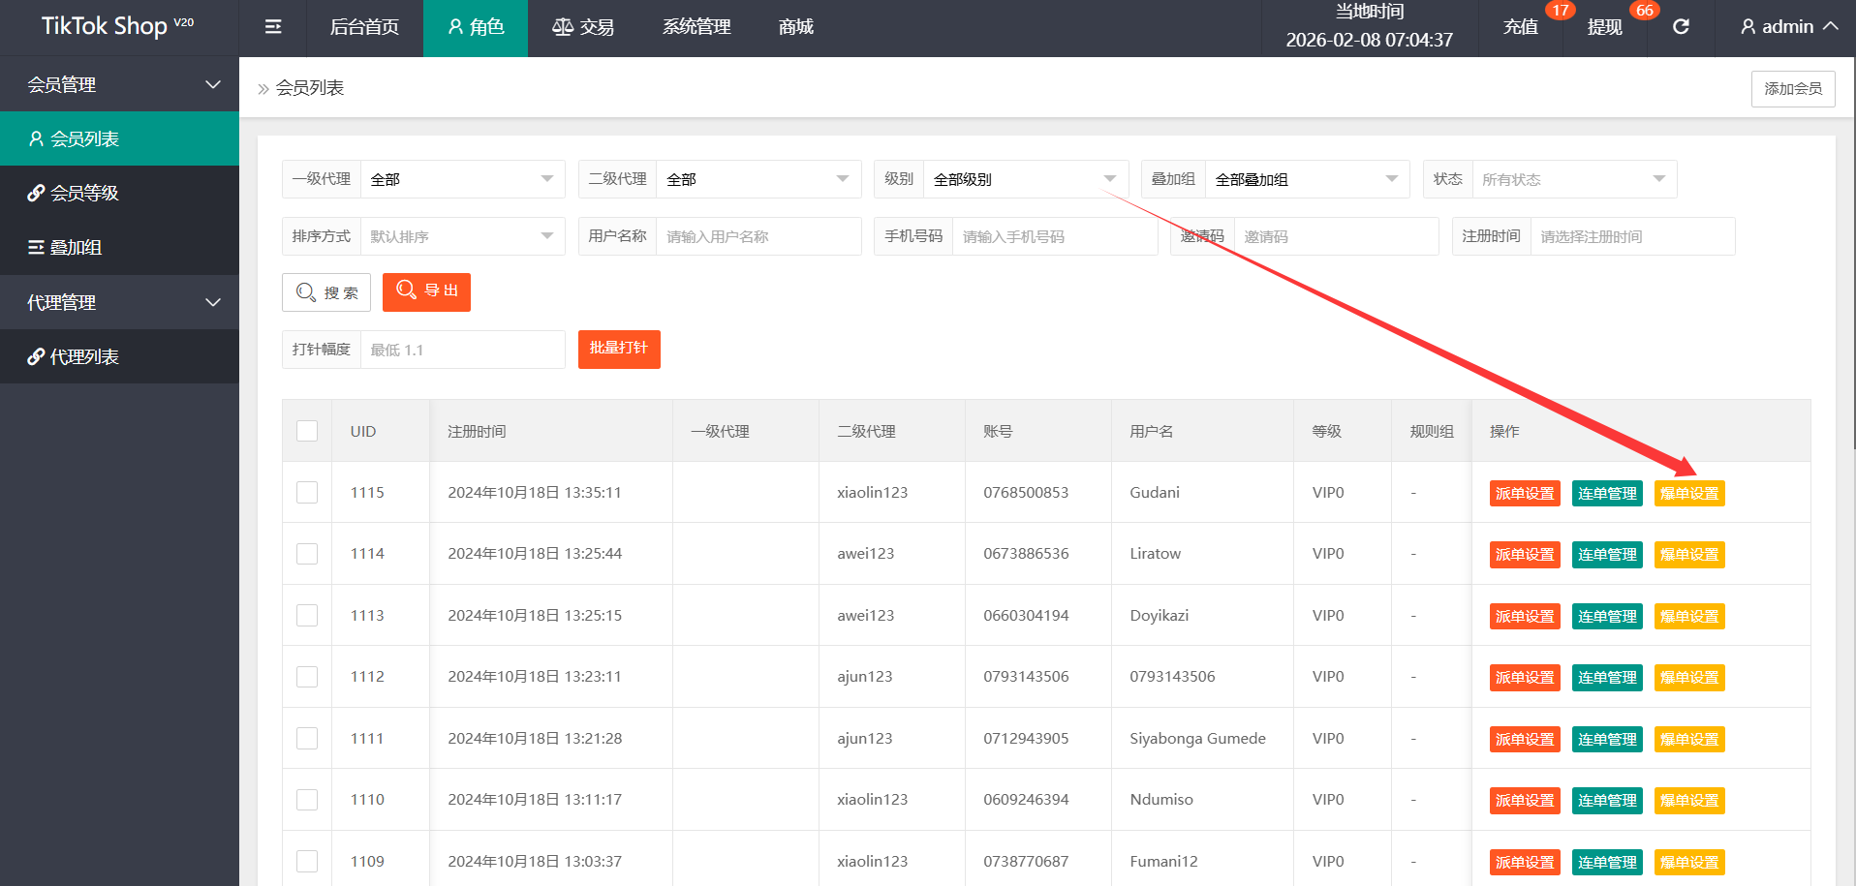Click the 提现 notification badge item
This screenshot has height=886, width=1856.
1604,27
